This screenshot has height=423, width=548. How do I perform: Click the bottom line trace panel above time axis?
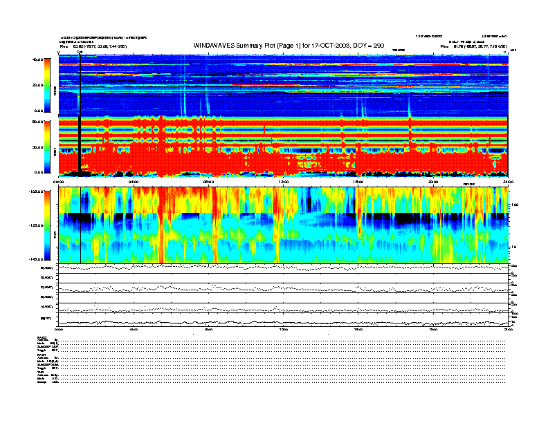[x=283, y=319]
